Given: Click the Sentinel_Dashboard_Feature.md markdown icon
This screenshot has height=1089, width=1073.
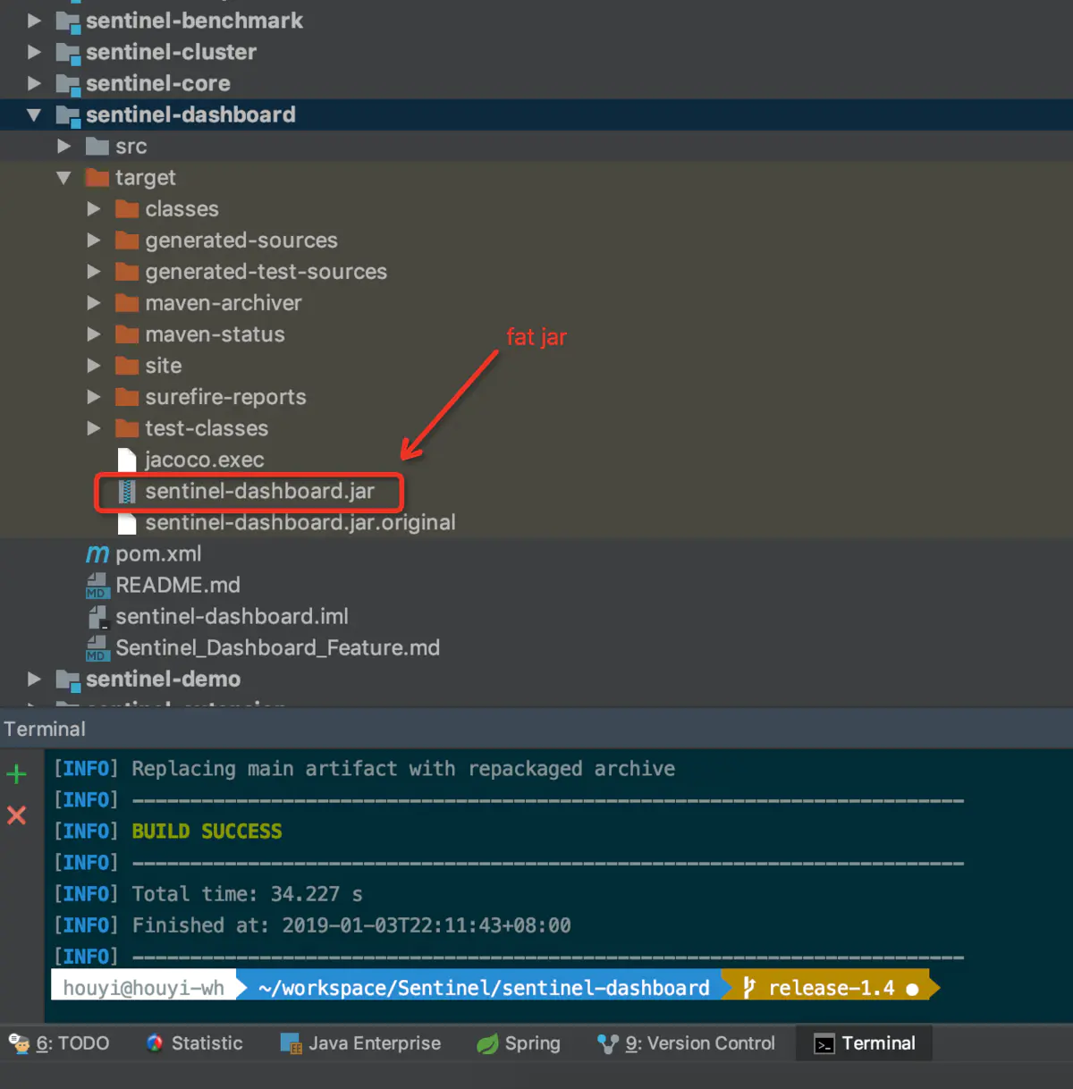Looking at the screenshot, I should 97,648.
